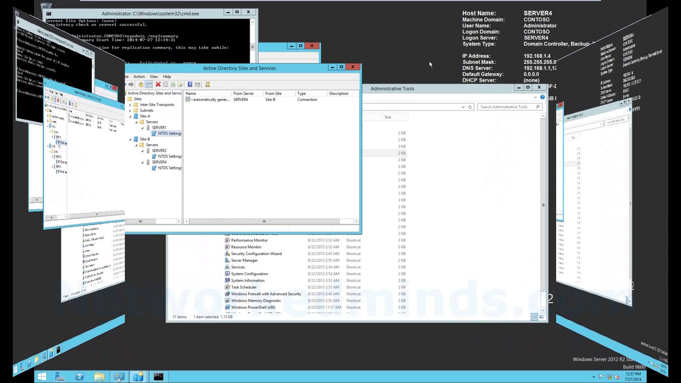Click the Forward arrow in AD Sites toolbar

click(131, 84)
